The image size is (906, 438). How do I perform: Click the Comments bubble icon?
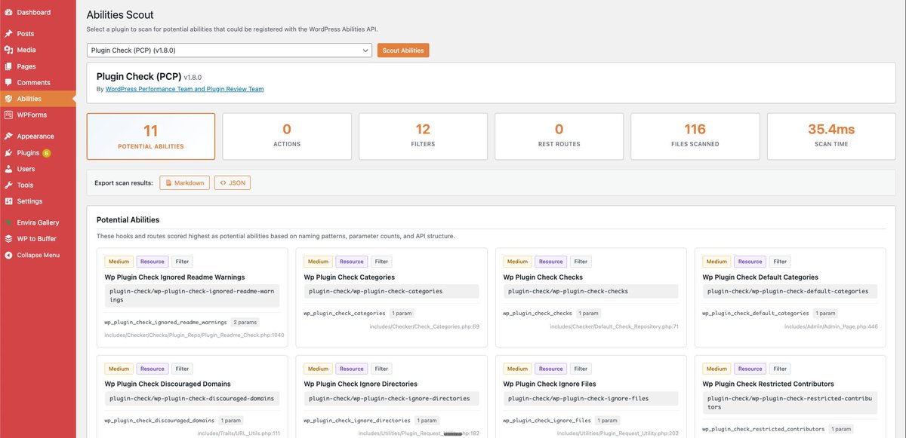click(x=8, y=83)
